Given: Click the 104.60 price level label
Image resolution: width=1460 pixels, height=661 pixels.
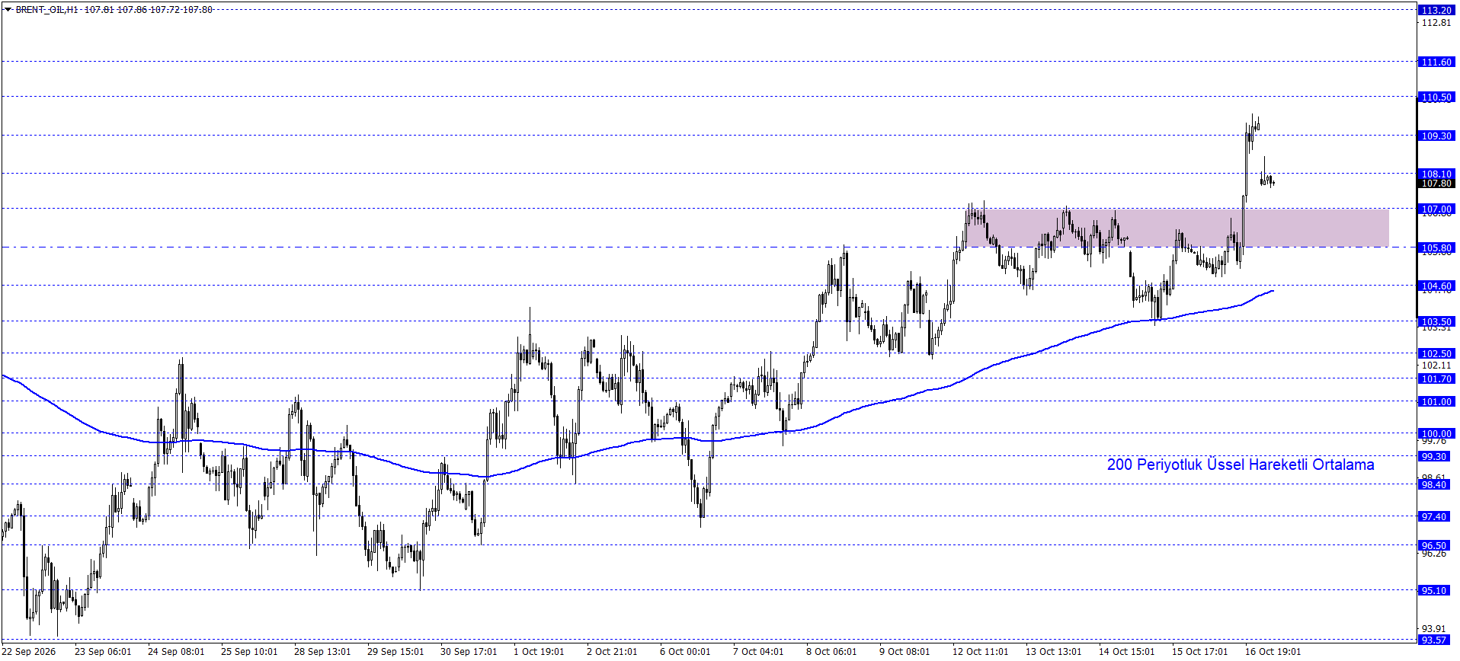Looking at the screenshot, I should tap(1436, 286).
